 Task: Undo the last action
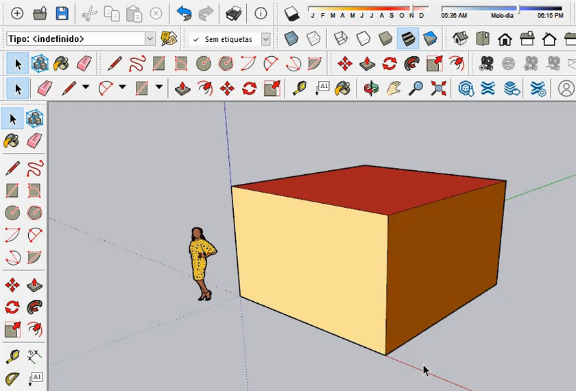(x=184, y=13)
